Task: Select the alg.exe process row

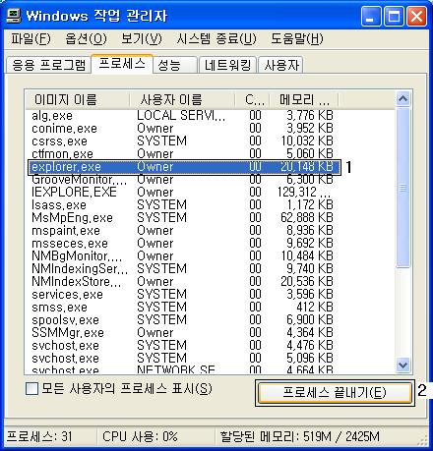Action: pos(183,116)
